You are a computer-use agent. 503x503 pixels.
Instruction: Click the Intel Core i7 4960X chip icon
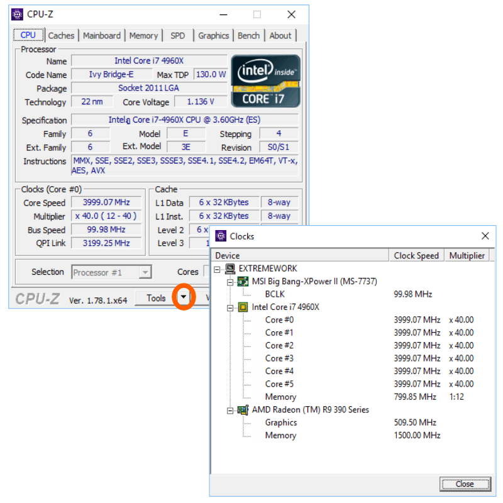(x=243, y=307)
